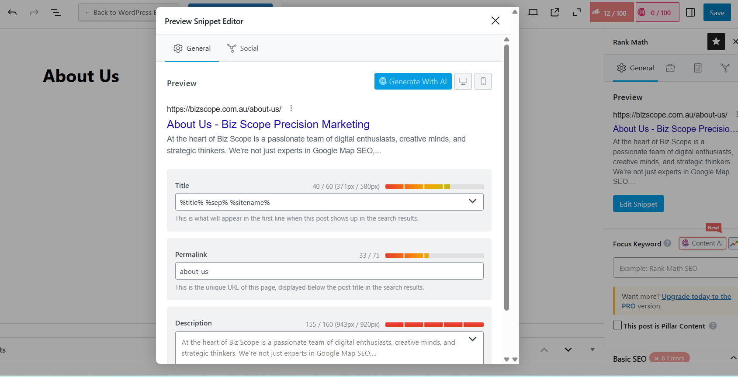The width and height of the screenshot is (738, 377).
Task: Select General tab in Snippet Editor
Action: pos(192,48)
